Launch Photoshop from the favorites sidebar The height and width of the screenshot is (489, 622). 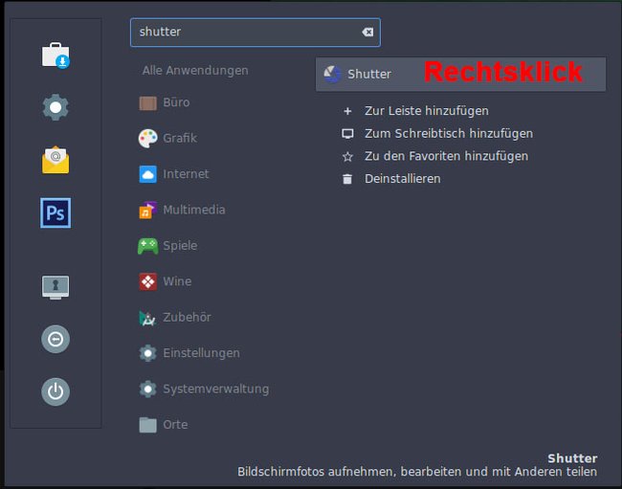[x=56, y=213]
